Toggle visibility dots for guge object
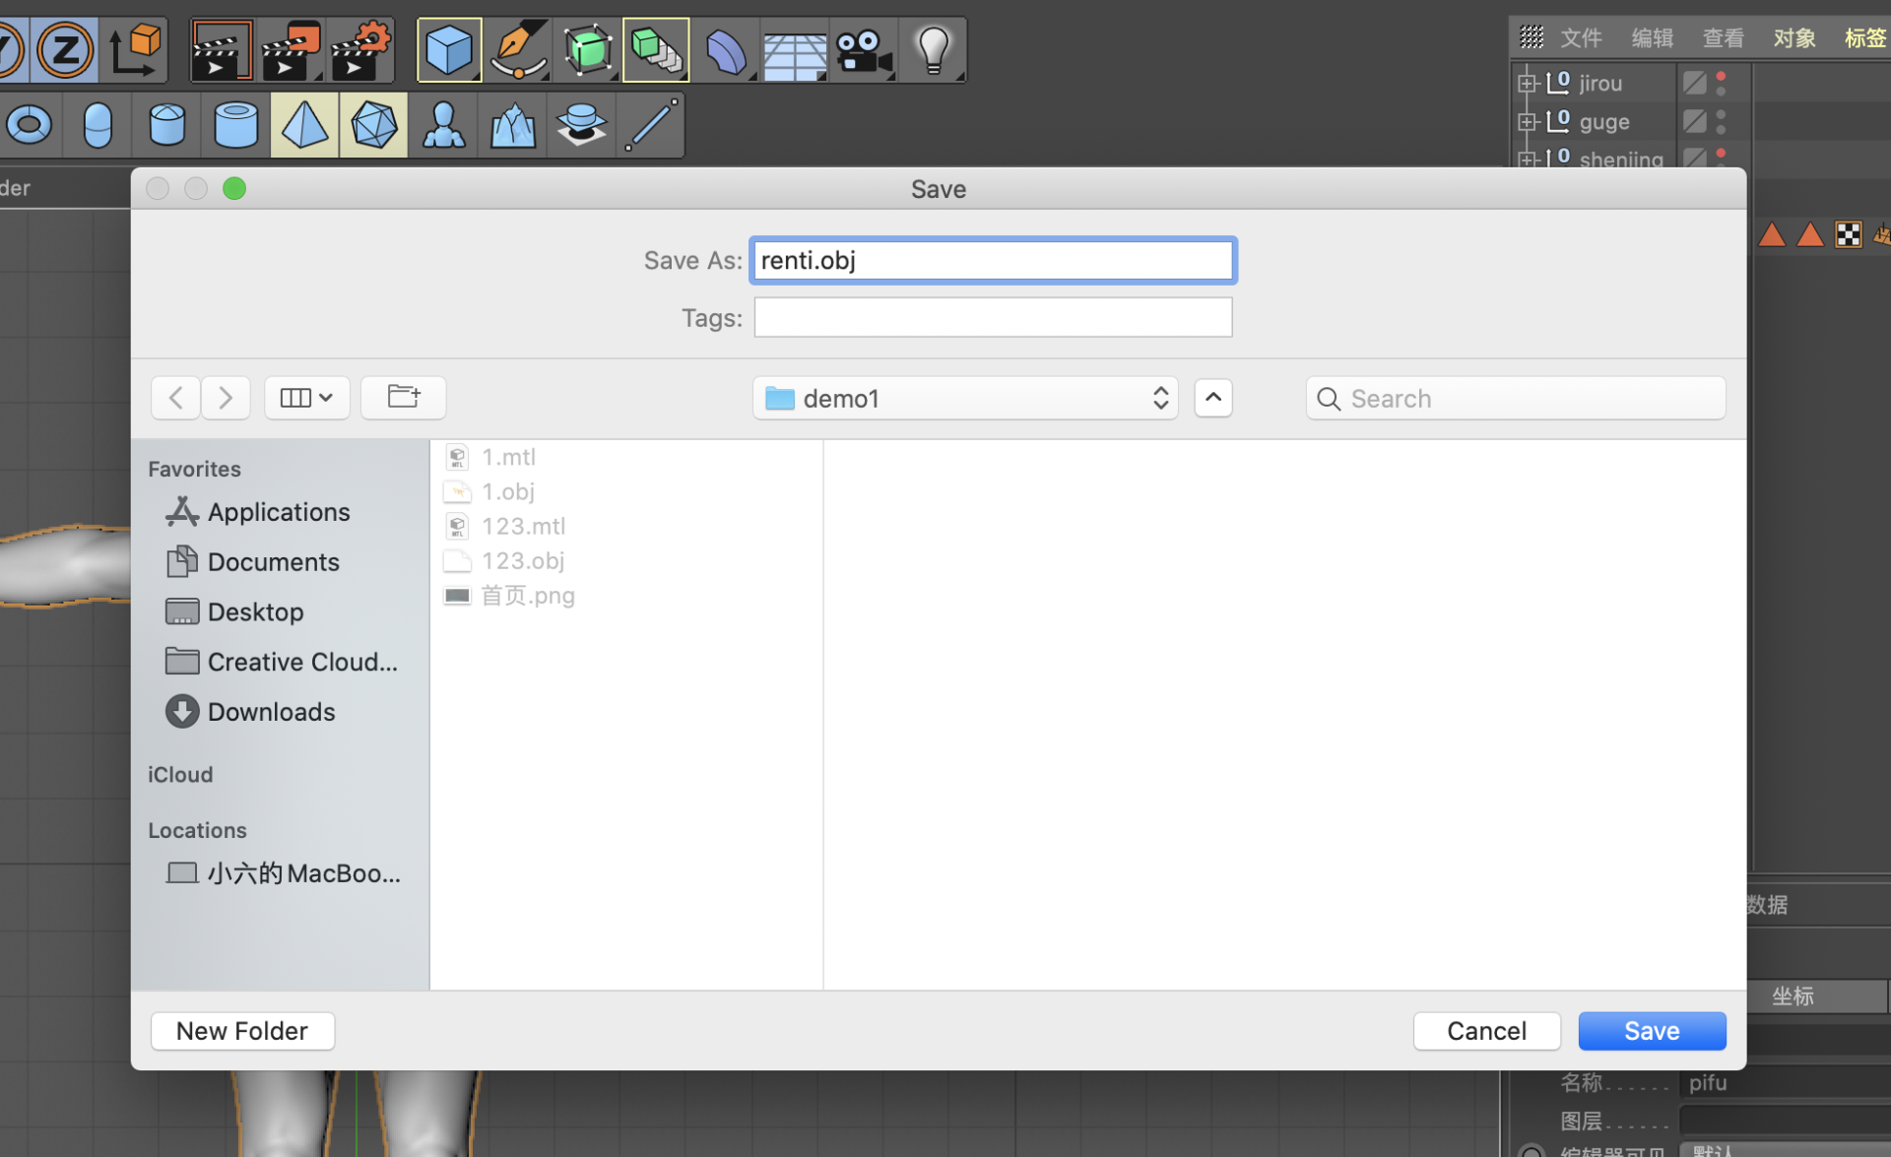The height and width of the screenshot is (1157, 1891). pyautogui.click(x=1721, y=121)
